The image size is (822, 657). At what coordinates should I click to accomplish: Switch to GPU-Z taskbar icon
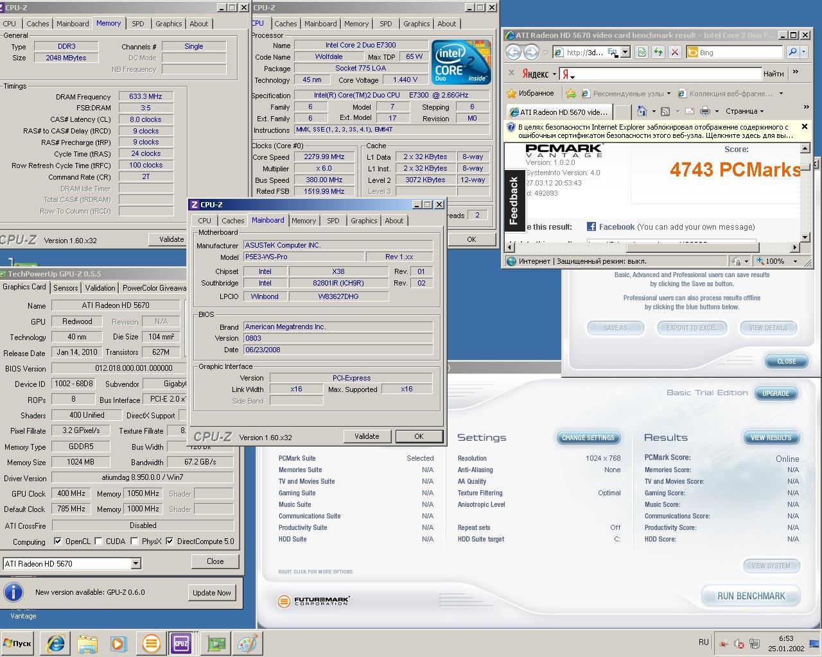[x=216, y=643]
